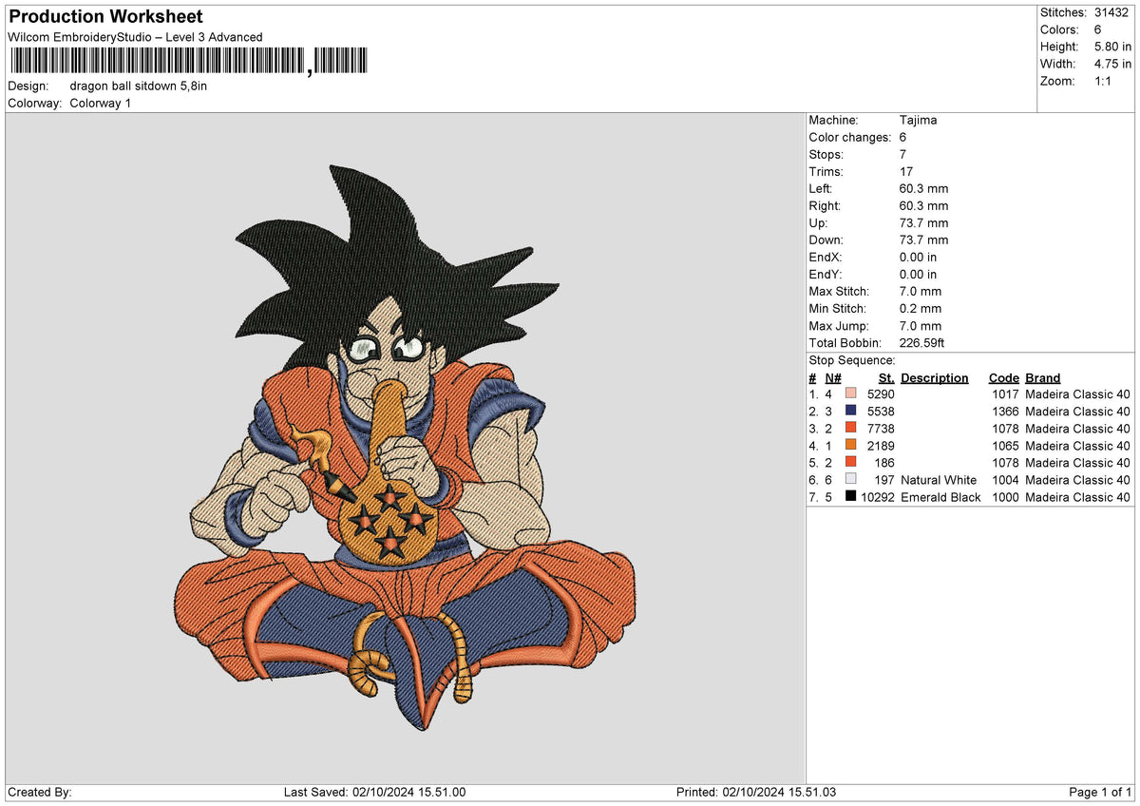Click the 'Page 1 of 1' footer text
This screenshot has width=1140, height=806.
click(1100, 792)
